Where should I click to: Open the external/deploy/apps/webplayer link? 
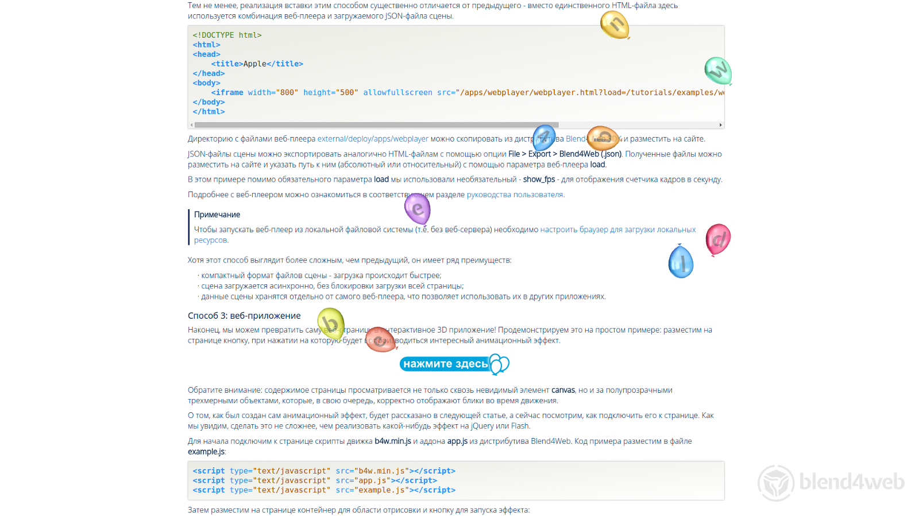[373, 139]
